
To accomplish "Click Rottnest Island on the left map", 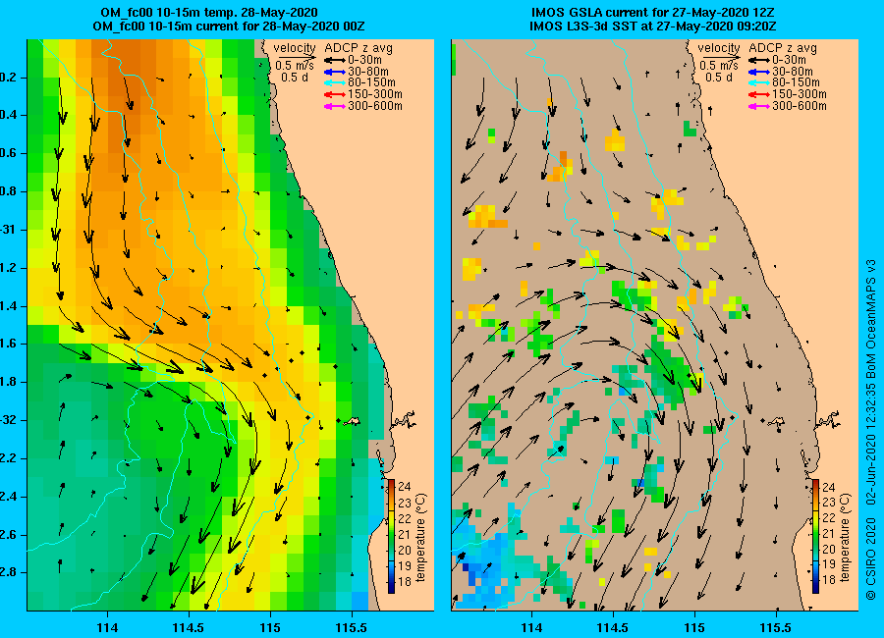I will [x=352, y=421].
